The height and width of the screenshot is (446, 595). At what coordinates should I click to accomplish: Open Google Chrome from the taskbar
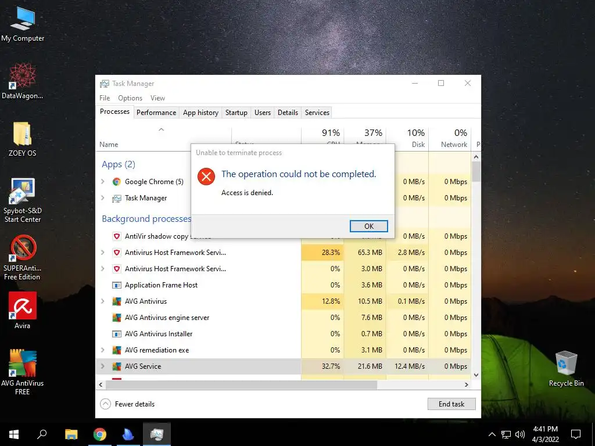point(100,434)
